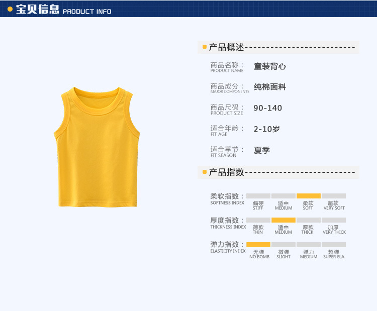Click the product name value 童装背心
Viewport: 377px width, 311px height.
click(x=270, y=67)
